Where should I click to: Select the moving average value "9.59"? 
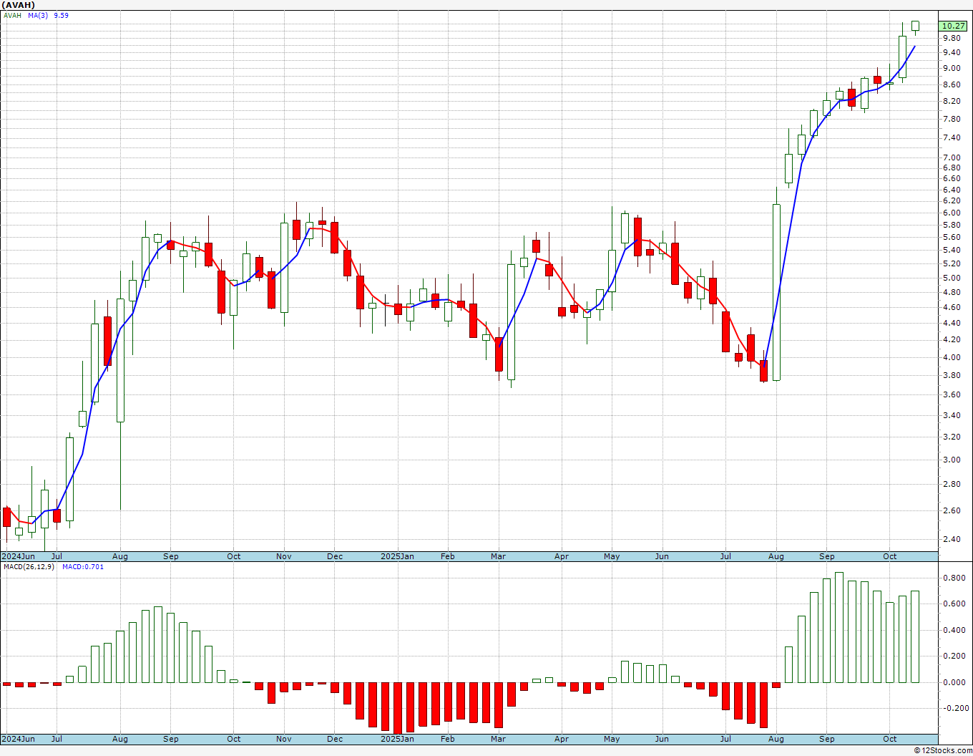coord(62,15)
